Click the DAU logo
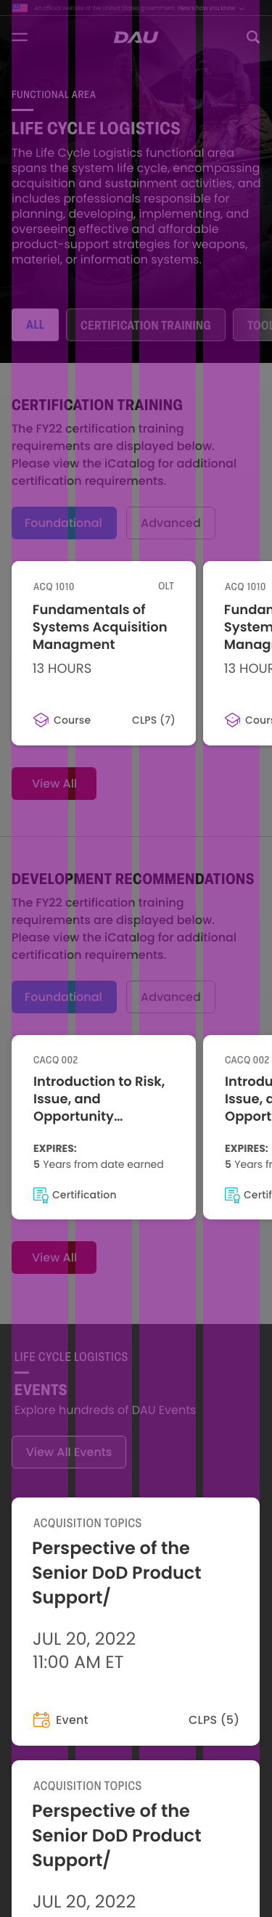 (x=136, y=37)
